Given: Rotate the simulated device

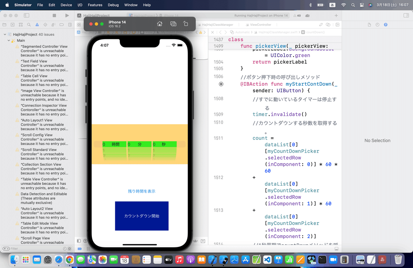Looking at the screenshot, I should pos(186,24).
